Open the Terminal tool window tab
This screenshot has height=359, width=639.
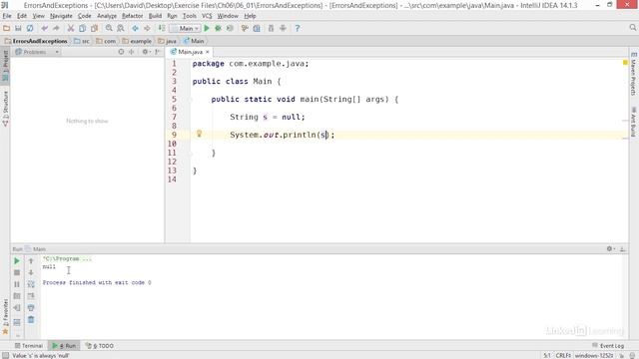point(29,346)
